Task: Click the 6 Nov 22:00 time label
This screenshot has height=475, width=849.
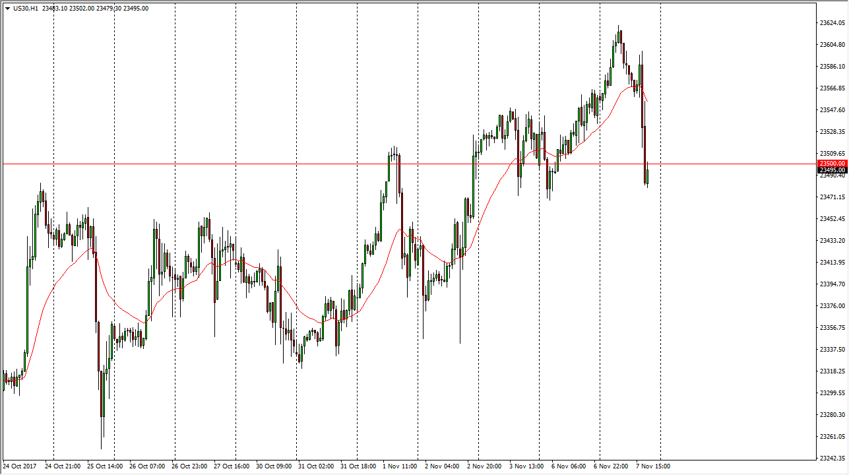Action: point(611,466)
